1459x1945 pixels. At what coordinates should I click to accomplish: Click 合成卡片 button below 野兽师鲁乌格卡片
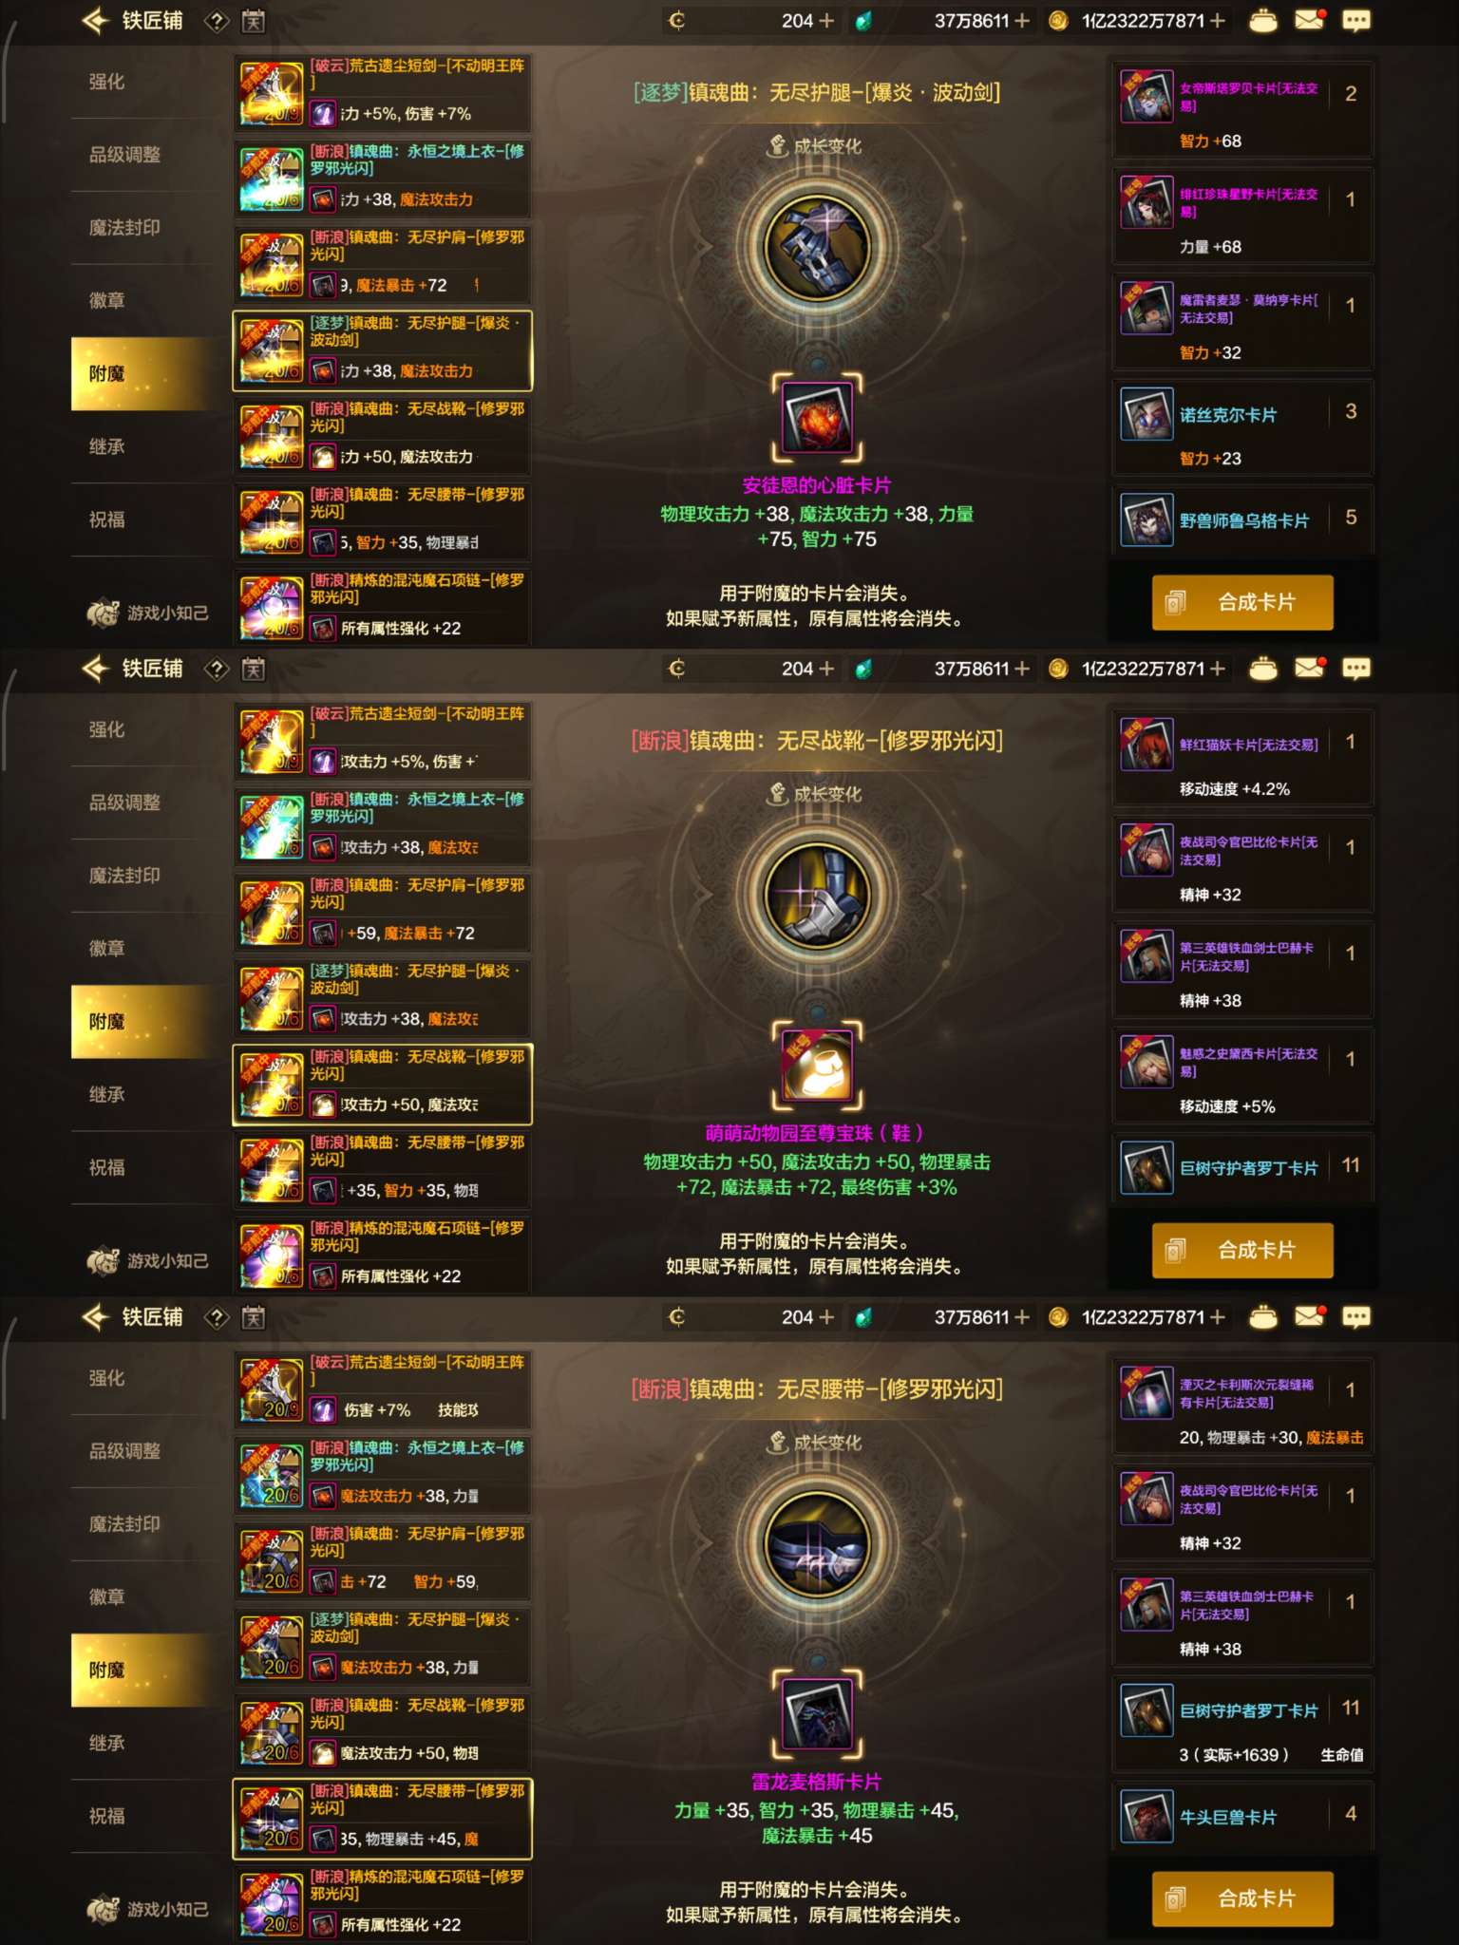click(1242, 602)
